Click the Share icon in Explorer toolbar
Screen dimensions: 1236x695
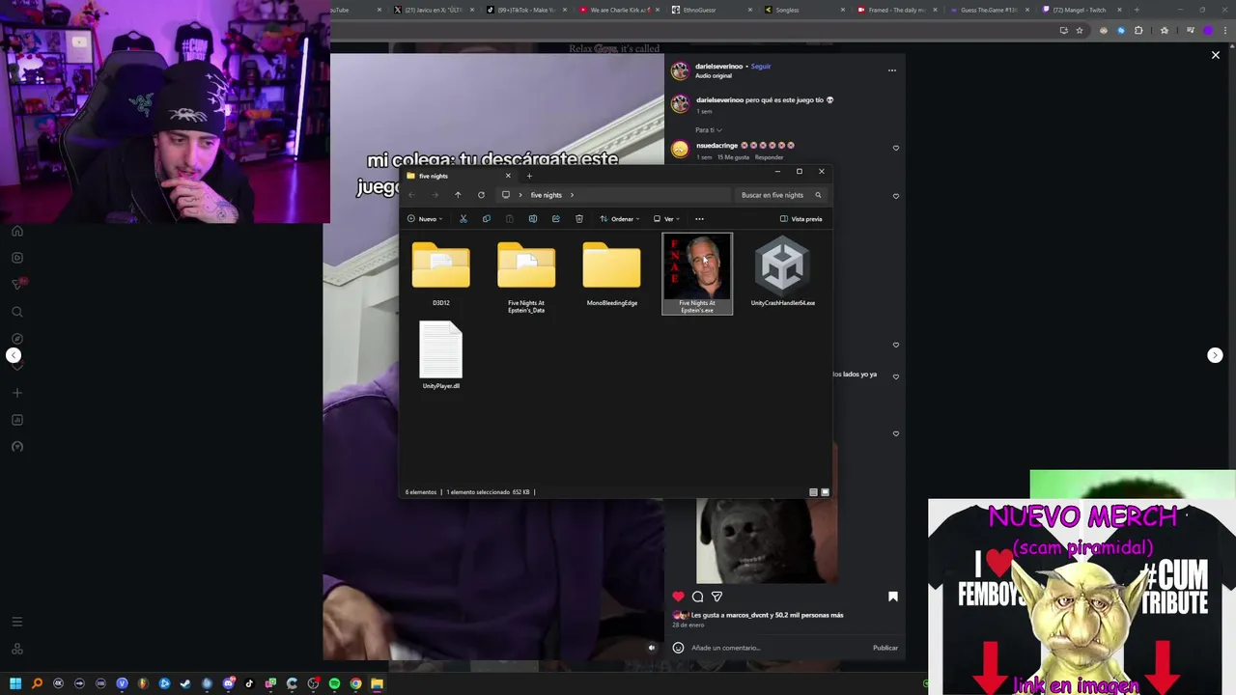[555, 219]
